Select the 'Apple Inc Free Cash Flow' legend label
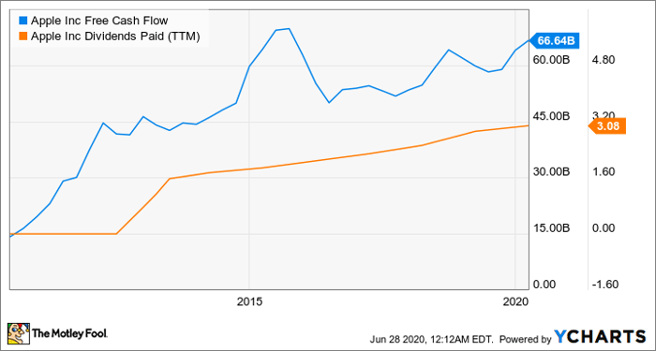This screenshot has height=351, width=656. coord(99,20)
